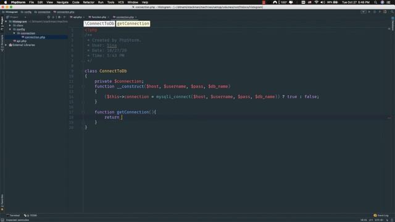395x222 pixels.
Task: Click the collapse all icon in Project panel
Action: click(54, 17)
